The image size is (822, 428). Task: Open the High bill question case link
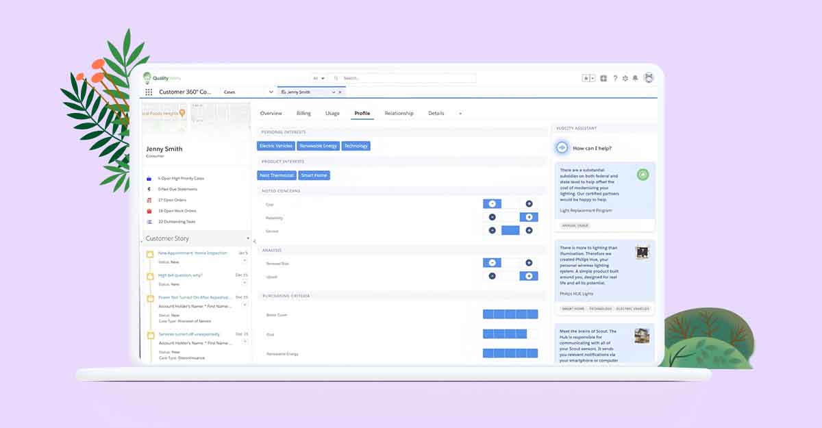[x=180, y=275]
